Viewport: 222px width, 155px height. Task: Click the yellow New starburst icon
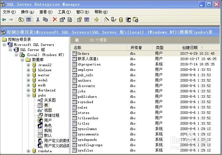[x=96, y=20]
